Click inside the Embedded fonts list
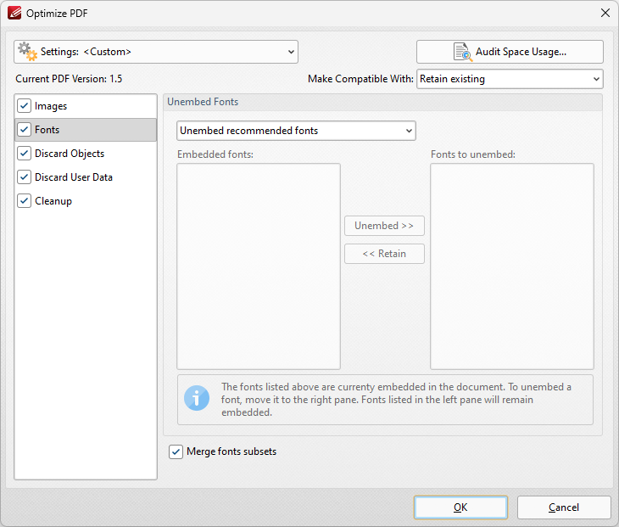The image size is (619, 527). click(x=259, y=266)
